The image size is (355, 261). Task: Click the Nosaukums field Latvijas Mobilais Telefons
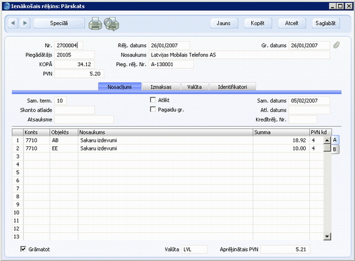coord(239,55)
